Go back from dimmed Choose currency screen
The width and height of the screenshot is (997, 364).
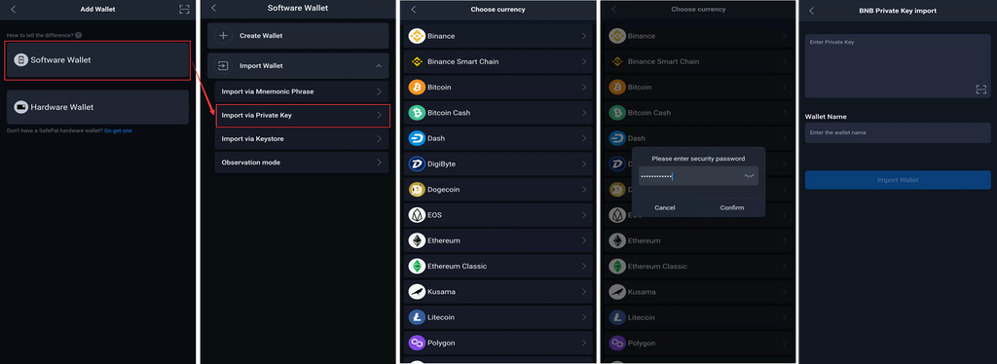tap(613, 9)
